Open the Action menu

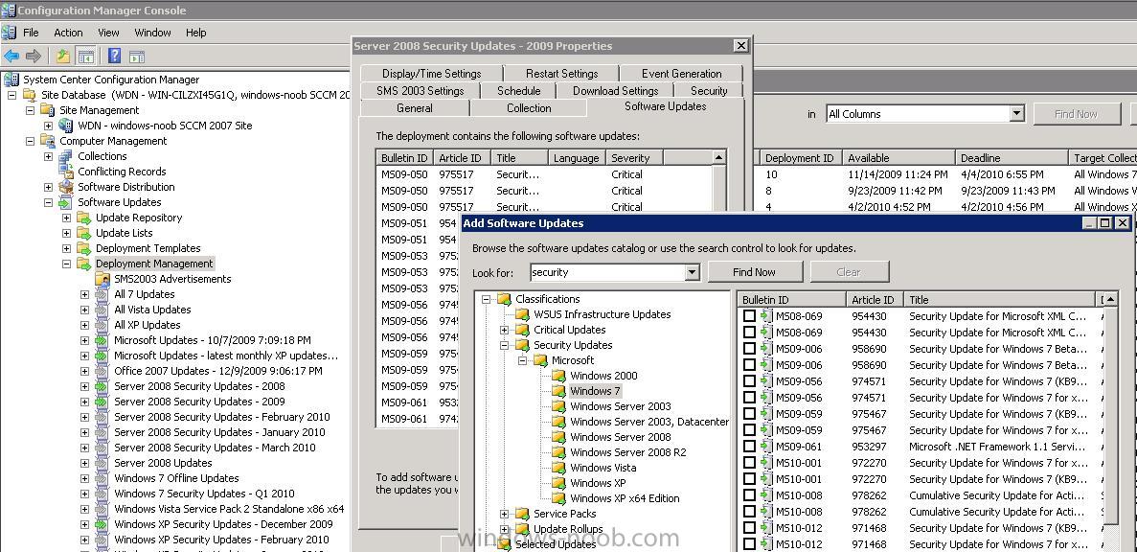pyautogui.click(x=68, y=33)
